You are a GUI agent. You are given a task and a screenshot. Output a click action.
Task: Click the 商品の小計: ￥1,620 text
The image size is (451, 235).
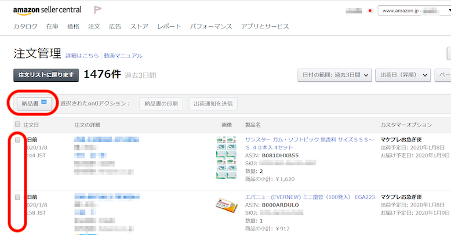(x=270, y=179)
